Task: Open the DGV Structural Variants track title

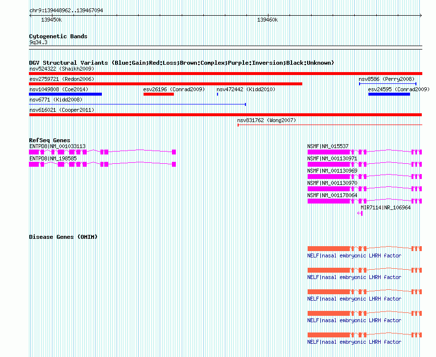Action: pos(182,63)
